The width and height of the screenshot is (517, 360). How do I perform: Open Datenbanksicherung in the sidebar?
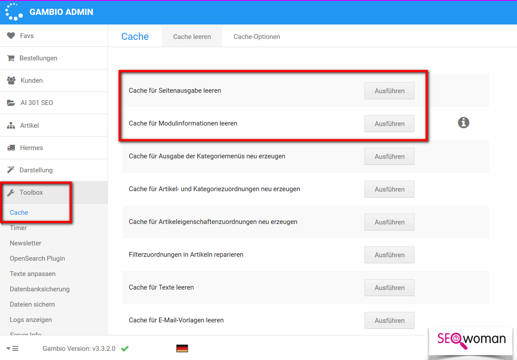click(x=39, y=289)
